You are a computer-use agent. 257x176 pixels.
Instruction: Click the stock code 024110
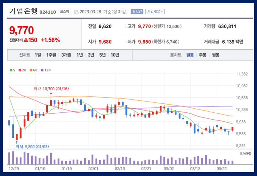pyautogui.click(x=48, y=12)
